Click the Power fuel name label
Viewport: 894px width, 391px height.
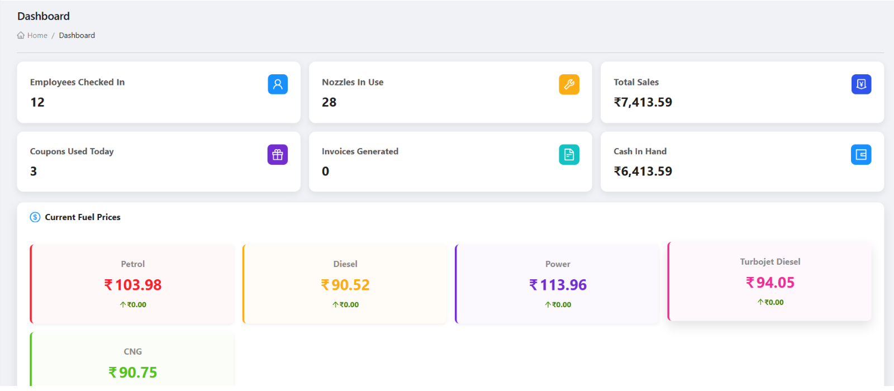tap(558, 264)
